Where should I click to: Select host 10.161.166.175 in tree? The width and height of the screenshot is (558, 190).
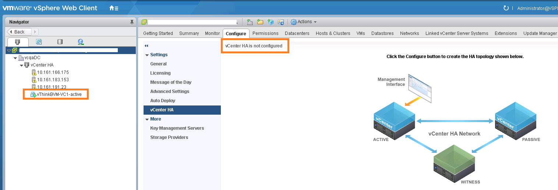tap(53, 72)
